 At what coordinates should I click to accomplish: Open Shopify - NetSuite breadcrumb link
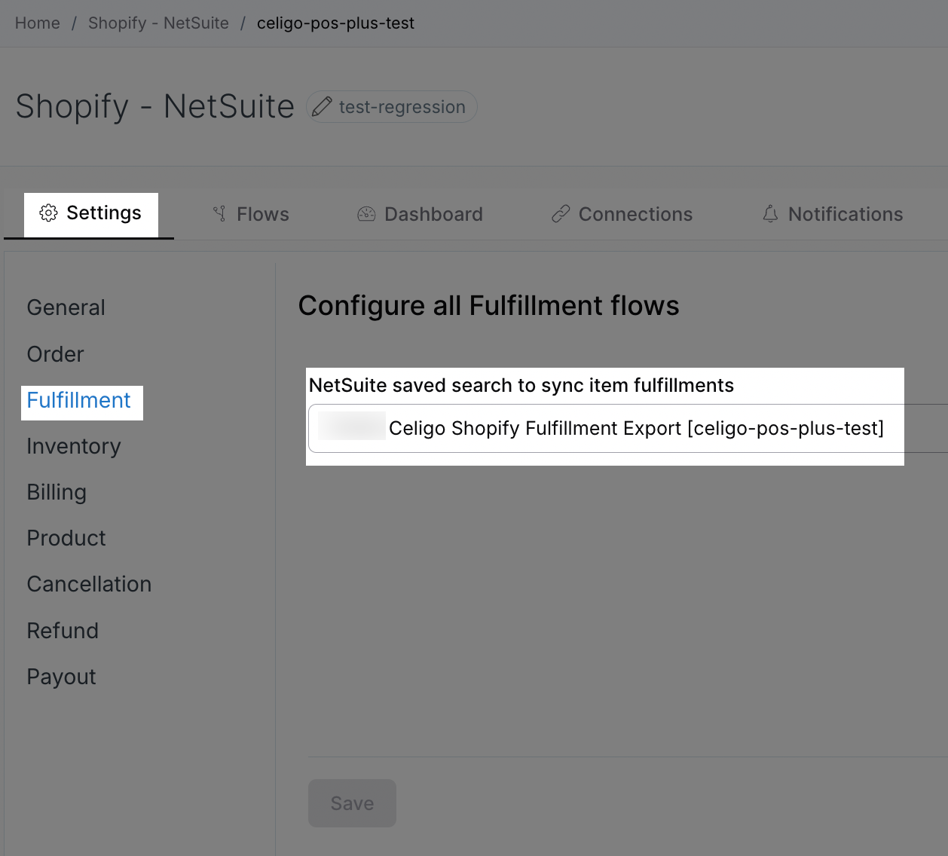coord(158,23)
